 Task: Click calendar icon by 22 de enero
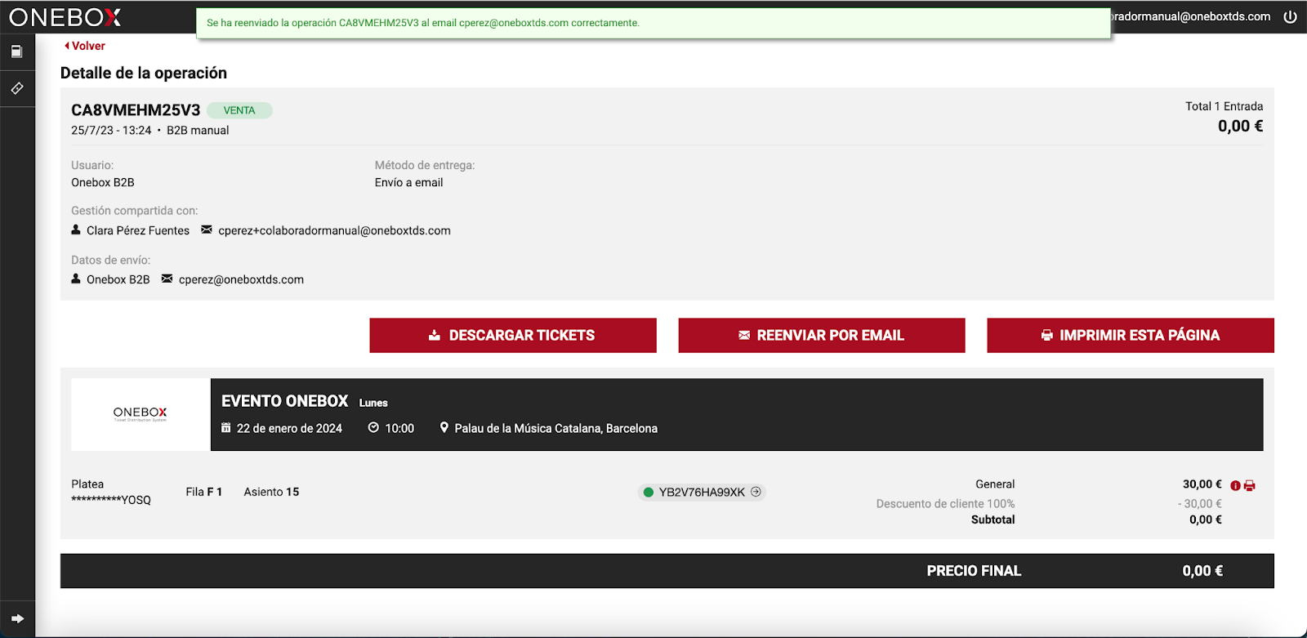[226, 427]
